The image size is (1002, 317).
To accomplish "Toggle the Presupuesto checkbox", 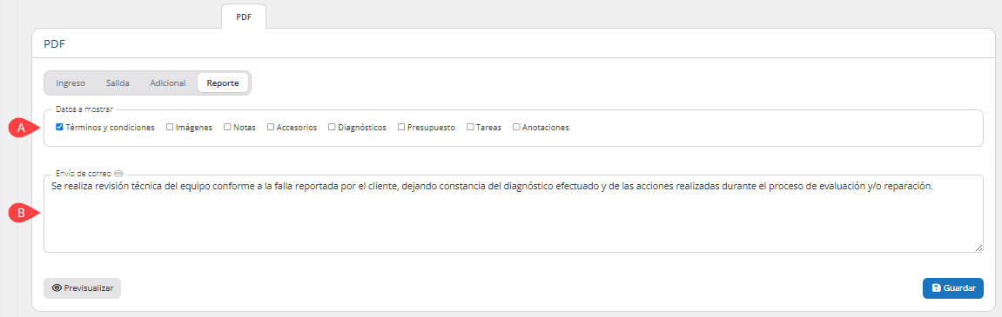I will [x=400, y=127].
